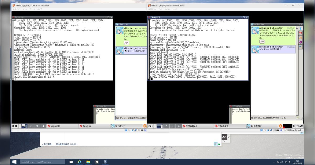Open デバイス menu in NetBSD6 VirtualBox window
315x165 pixels.
click(32, 9)
